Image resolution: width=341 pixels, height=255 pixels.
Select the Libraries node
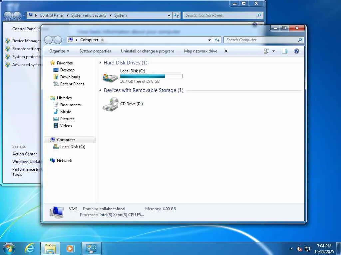point(64,98)
